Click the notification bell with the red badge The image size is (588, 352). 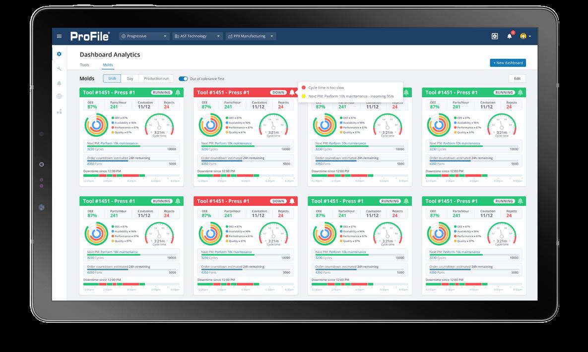510,36
